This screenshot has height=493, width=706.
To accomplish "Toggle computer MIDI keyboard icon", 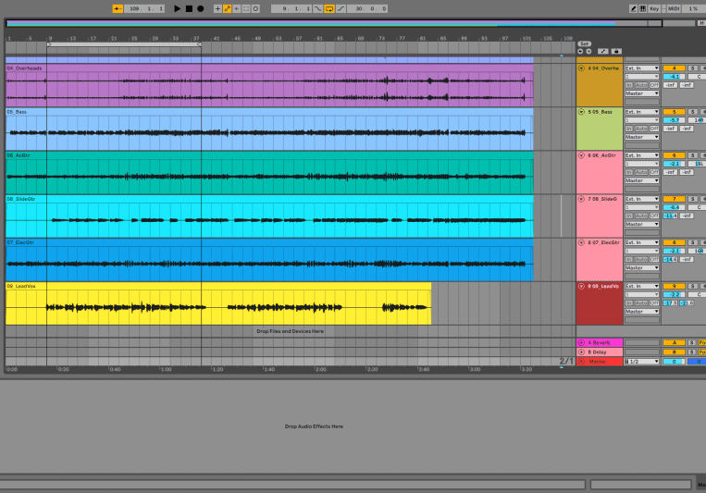I will [x=643, y=8].
